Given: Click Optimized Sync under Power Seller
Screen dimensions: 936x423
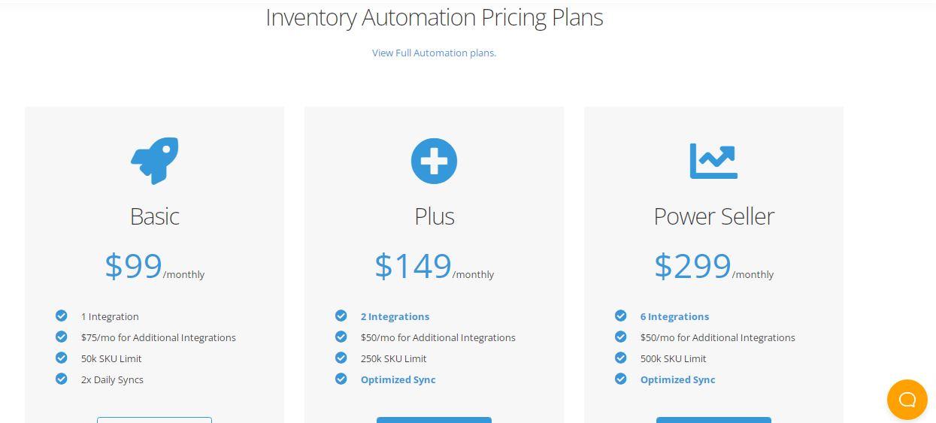Looking at the screenshot, I should (x=677, y=379).
